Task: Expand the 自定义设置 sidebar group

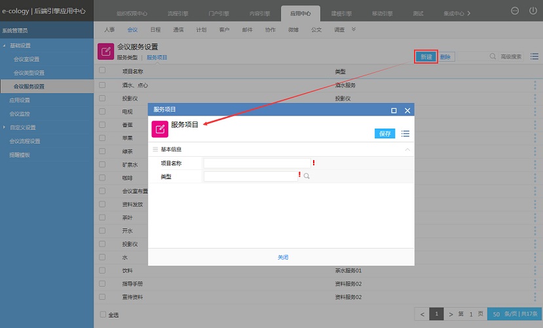Action: pyautogui.click(x=4, y=127)
